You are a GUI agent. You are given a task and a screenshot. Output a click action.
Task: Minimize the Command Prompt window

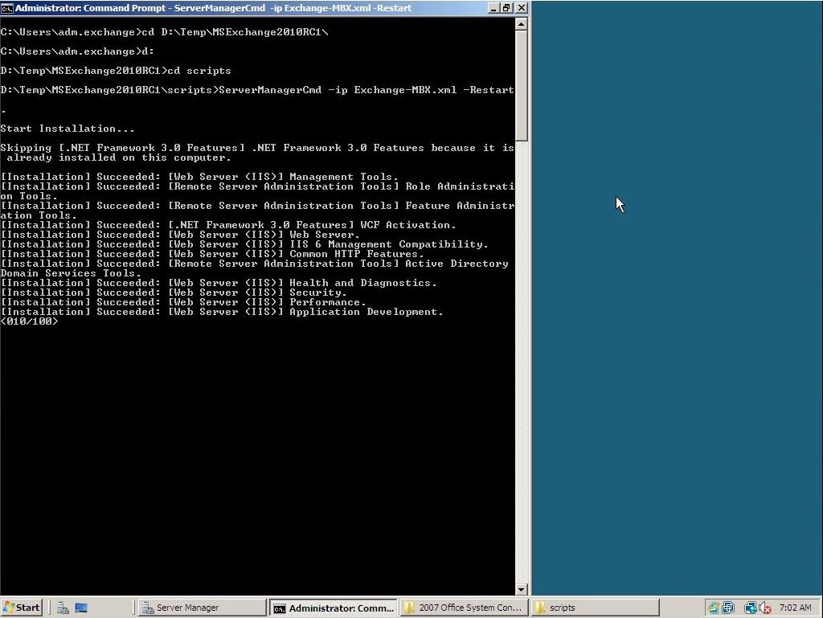(493, 8)
